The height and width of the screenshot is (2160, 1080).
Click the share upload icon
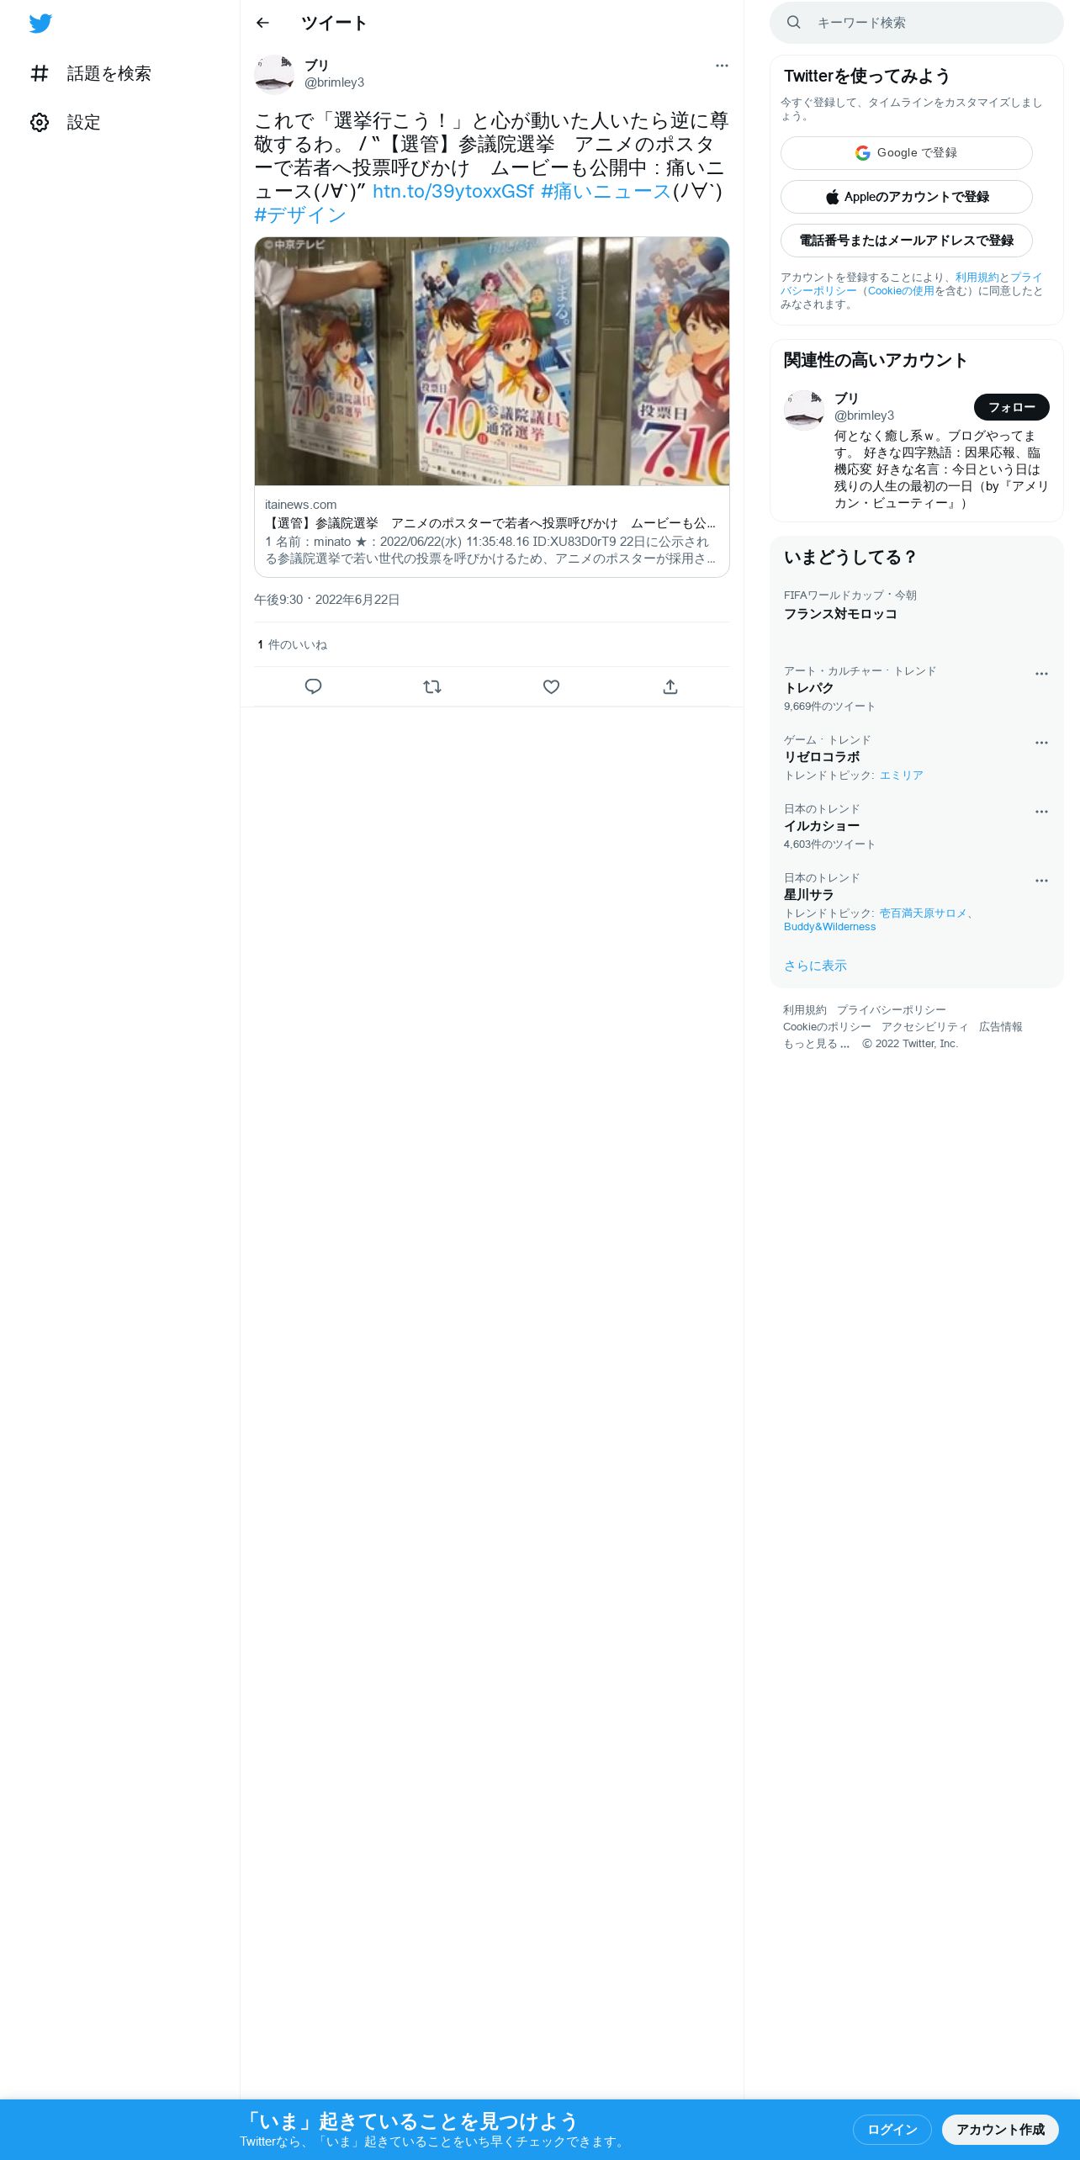pos(670,686)
